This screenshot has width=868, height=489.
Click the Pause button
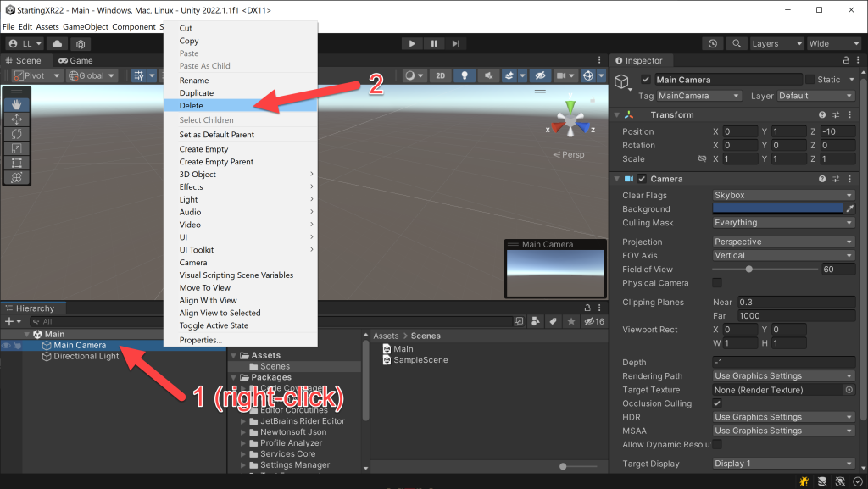pos(434,44)
